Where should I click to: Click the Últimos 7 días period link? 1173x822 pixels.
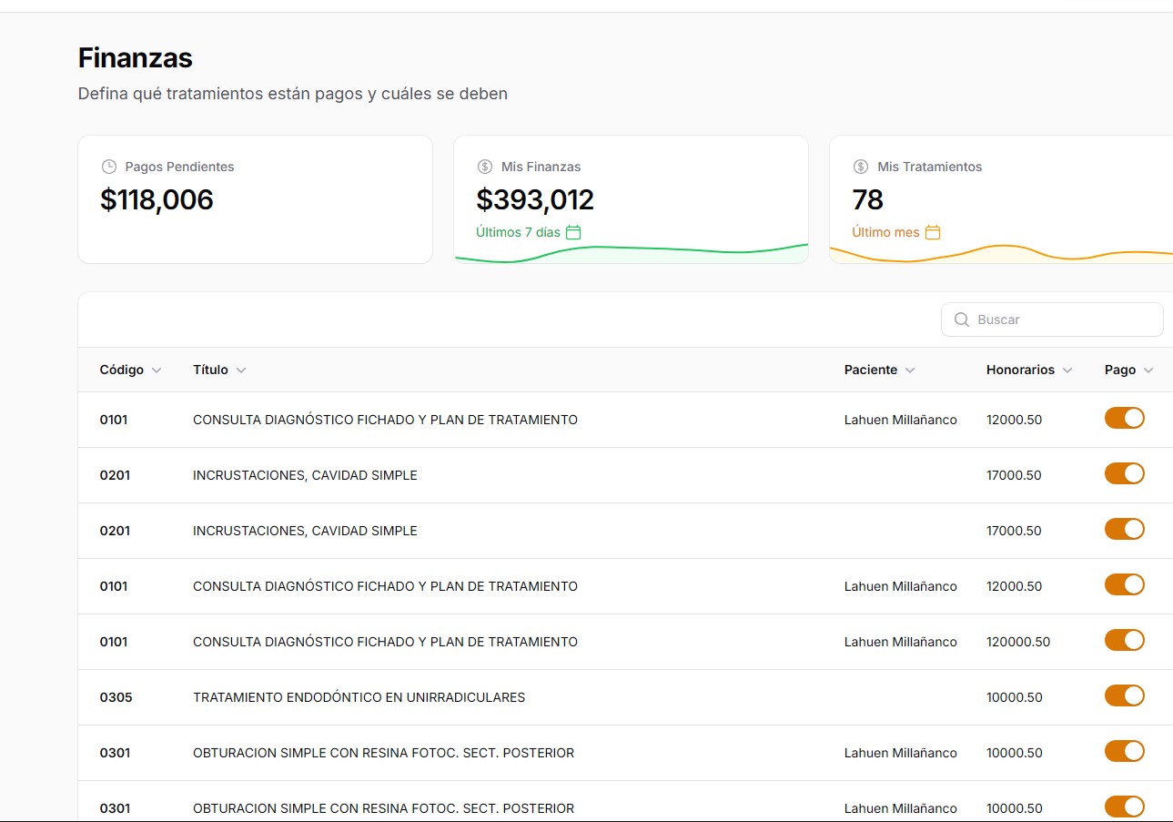coord(518,232)
